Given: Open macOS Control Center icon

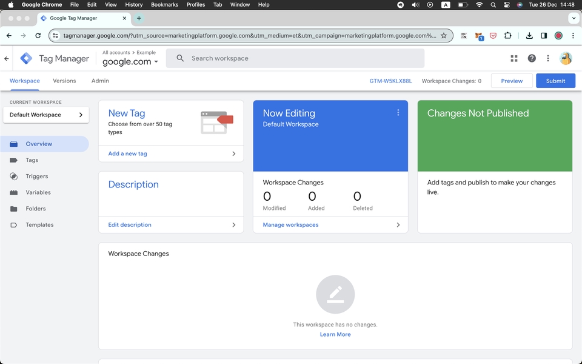Looking at the screenshot, I should [507, 5].
